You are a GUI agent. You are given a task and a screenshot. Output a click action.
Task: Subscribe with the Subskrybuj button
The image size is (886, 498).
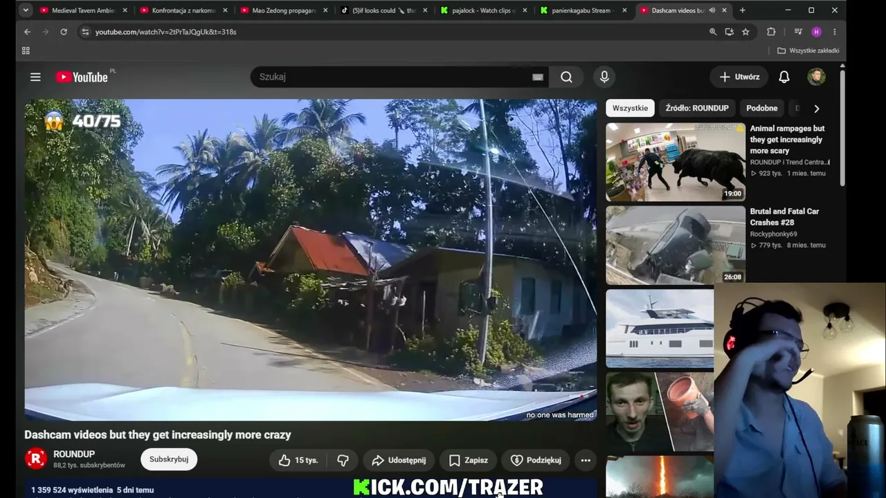(169, 459)
